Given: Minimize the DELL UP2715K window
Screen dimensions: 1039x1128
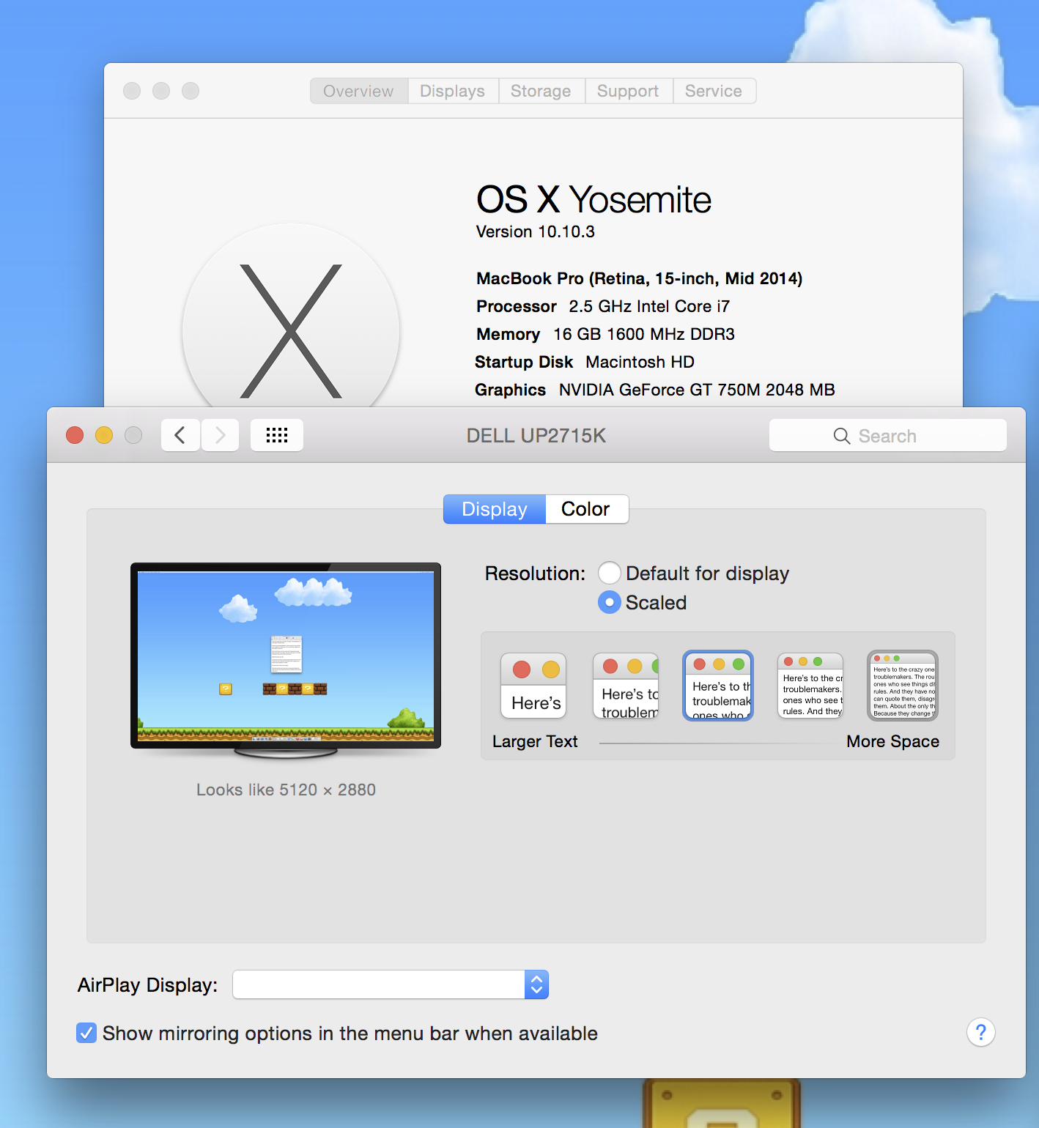Looking at the screenshot, I should [x=104, y=436].
